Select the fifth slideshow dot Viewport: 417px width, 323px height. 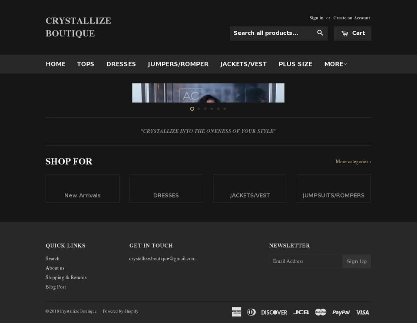[x=218, y=109]
